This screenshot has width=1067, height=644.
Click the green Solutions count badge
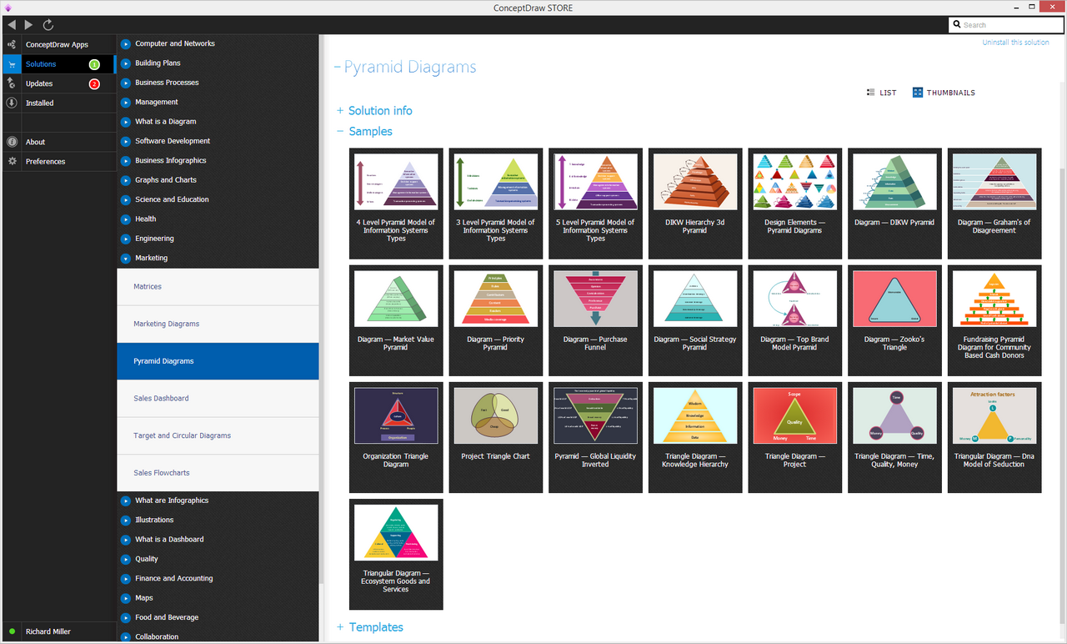[x=94, y=64]
